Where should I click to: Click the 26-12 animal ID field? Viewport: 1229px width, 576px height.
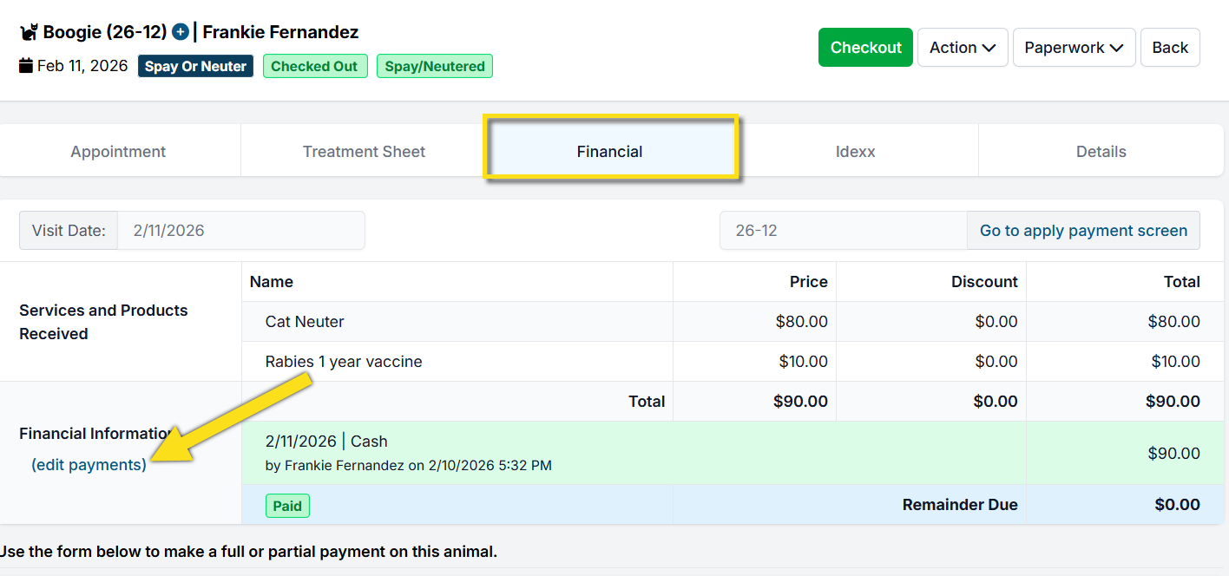[843, 231]
